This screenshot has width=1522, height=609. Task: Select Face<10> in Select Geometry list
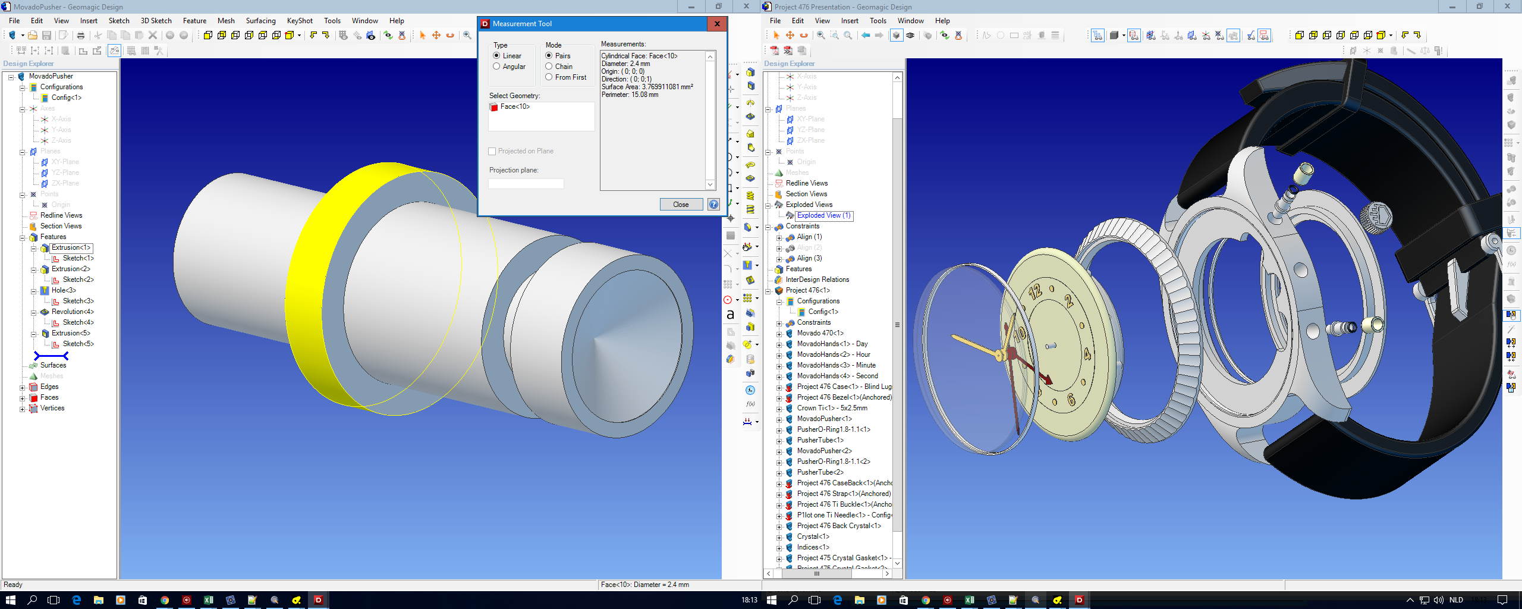click(x=515, y=107)
